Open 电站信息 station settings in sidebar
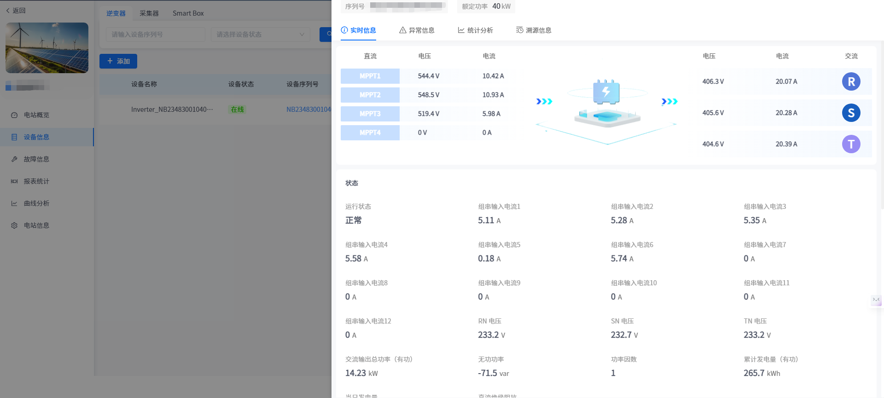The width and height of the screenshot is (884, 398). pos(36,225)
